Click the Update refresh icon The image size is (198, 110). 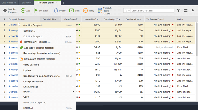pyautogui.click(x=56, y=10)
